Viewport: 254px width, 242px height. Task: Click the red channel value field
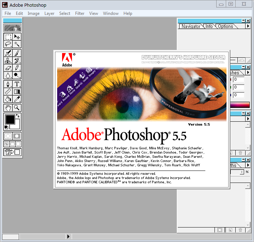pyautogui.click(x=238, y=79)
